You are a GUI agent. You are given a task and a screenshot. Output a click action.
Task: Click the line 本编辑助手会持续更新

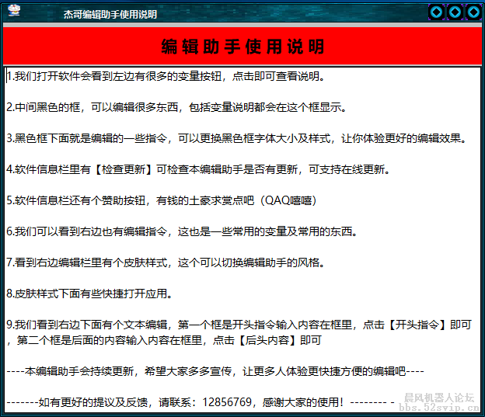(x=215, y=371)
